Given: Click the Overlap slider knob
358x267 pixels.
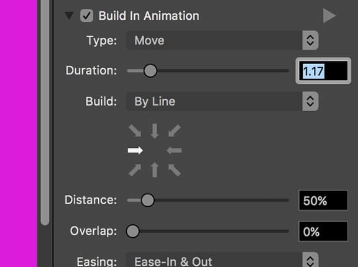Looking at the screenshot, I should (132, 231).
